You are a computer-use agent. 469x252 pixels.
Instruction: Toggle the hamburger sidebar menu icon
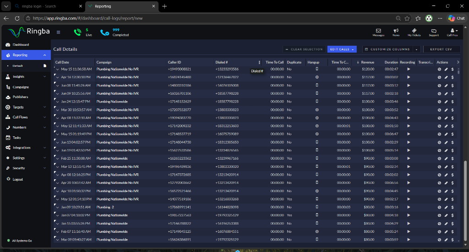(58, 32)
